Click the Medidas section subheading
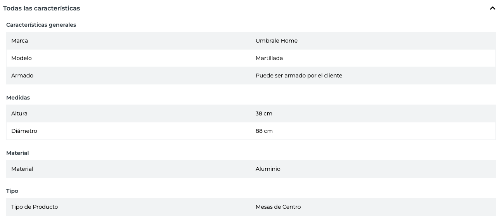The image size is (502, 220). (x=18, y=98)
